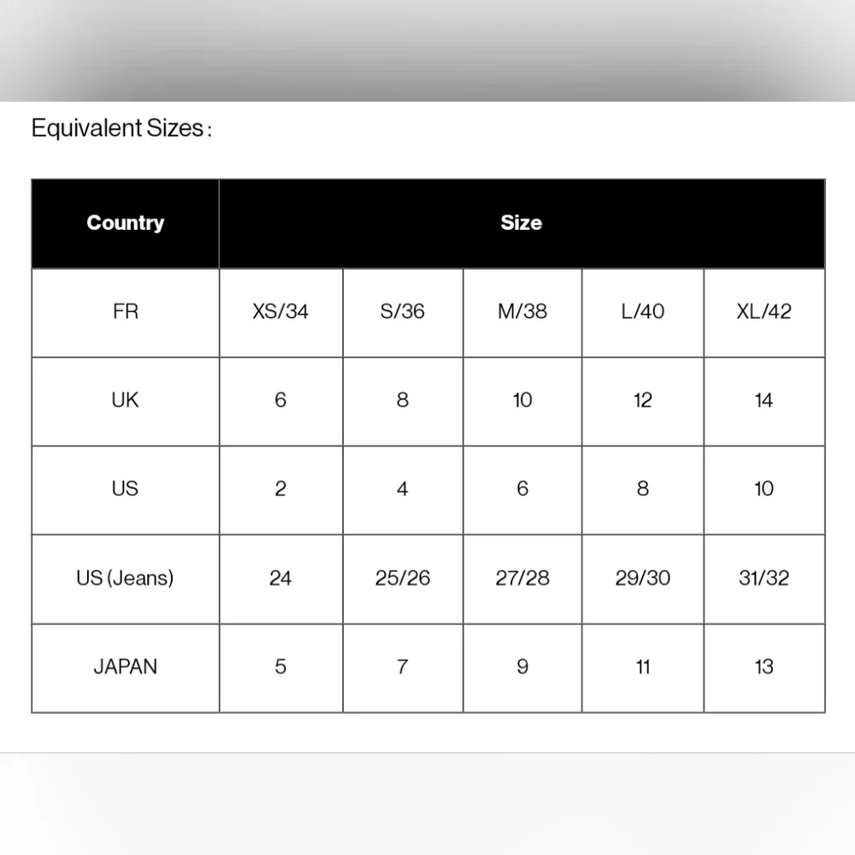The image size is (855, 855).
Task: Click the M/38 size cell
Action: point(522,312)
